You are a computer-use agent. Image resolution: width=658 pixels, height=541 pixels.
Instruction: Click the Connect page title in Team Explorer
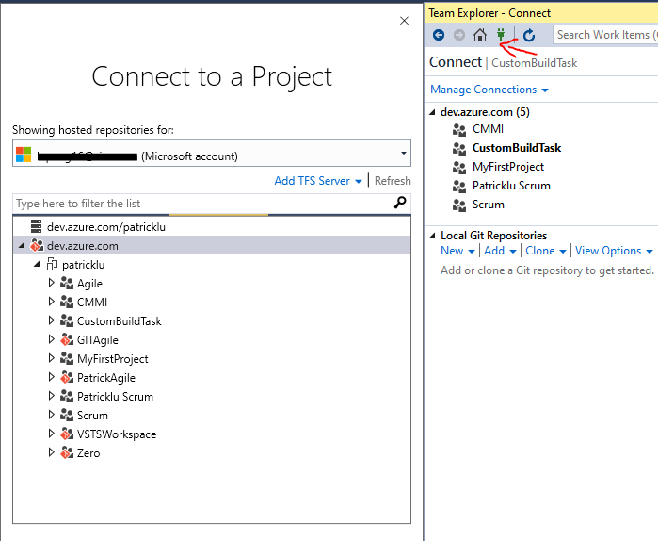(x=456, y=62)
